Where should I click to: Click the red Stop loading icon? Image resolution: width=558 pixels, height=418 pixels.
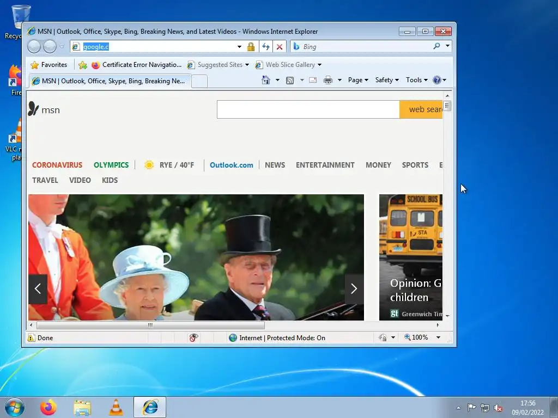click(280, 47)
